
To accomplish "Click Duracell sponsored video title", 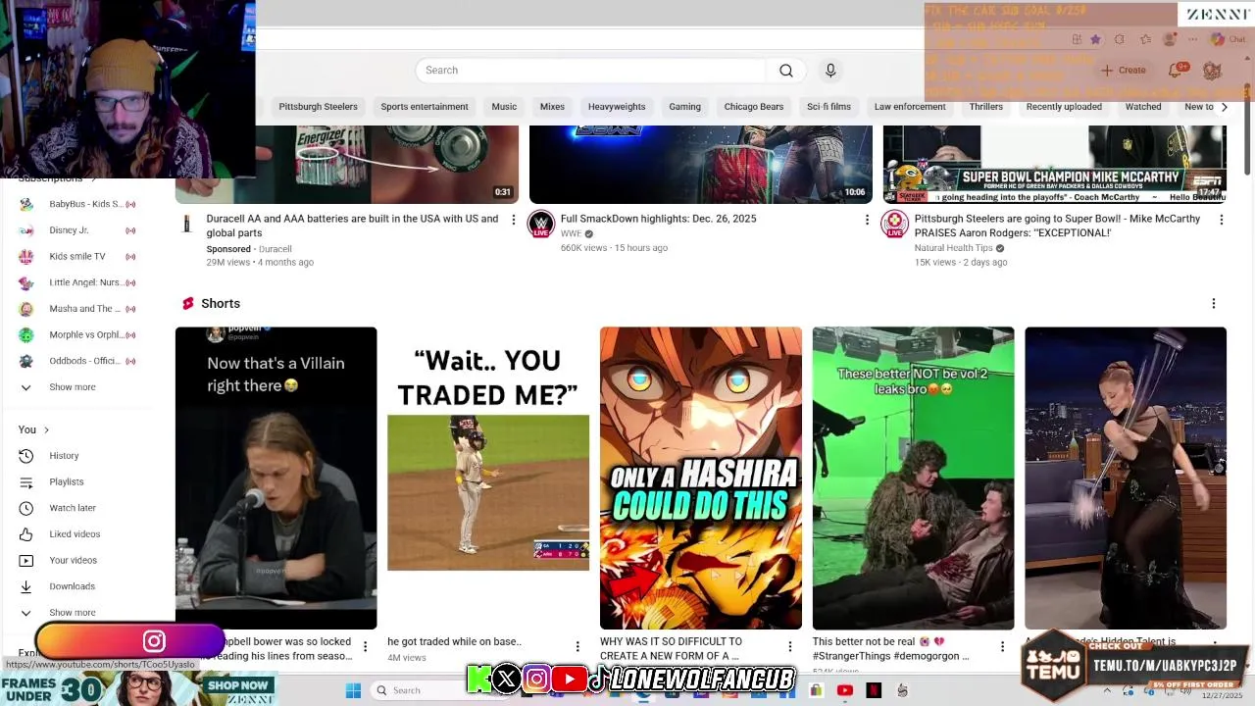I will (x=352, y=226).
